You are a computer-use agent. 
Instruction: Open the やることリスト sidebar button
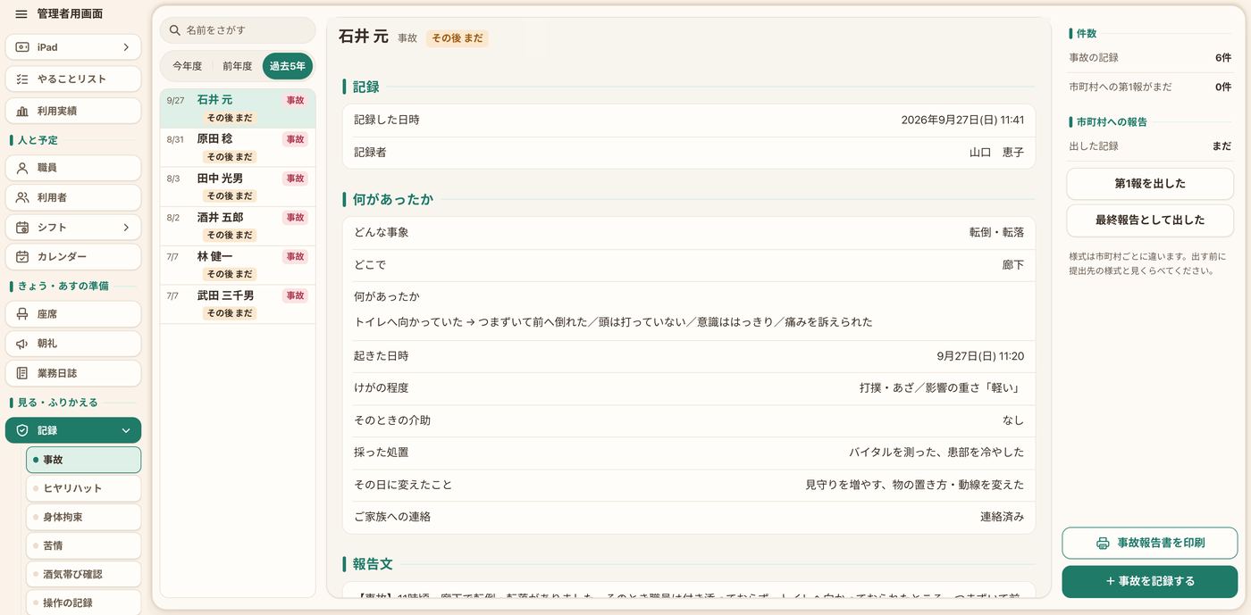(73, 79)
